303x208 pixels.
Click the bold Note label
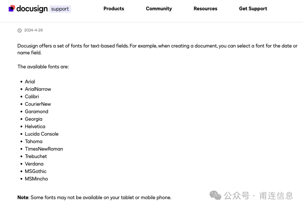coord(23,198)
